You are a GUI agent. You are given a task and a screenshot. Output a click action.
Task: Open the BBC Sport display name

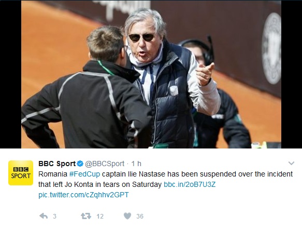(57, 164)
